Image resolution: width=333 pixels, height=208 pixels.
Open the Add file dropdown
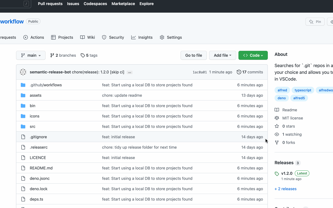(223, 55)
